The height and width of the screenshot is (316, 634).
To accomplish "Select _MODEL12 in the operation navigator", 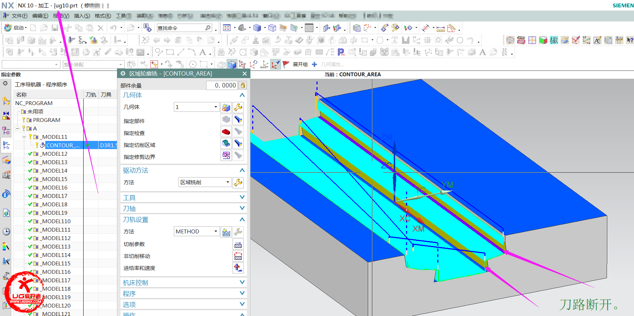I will pos(54,154).
